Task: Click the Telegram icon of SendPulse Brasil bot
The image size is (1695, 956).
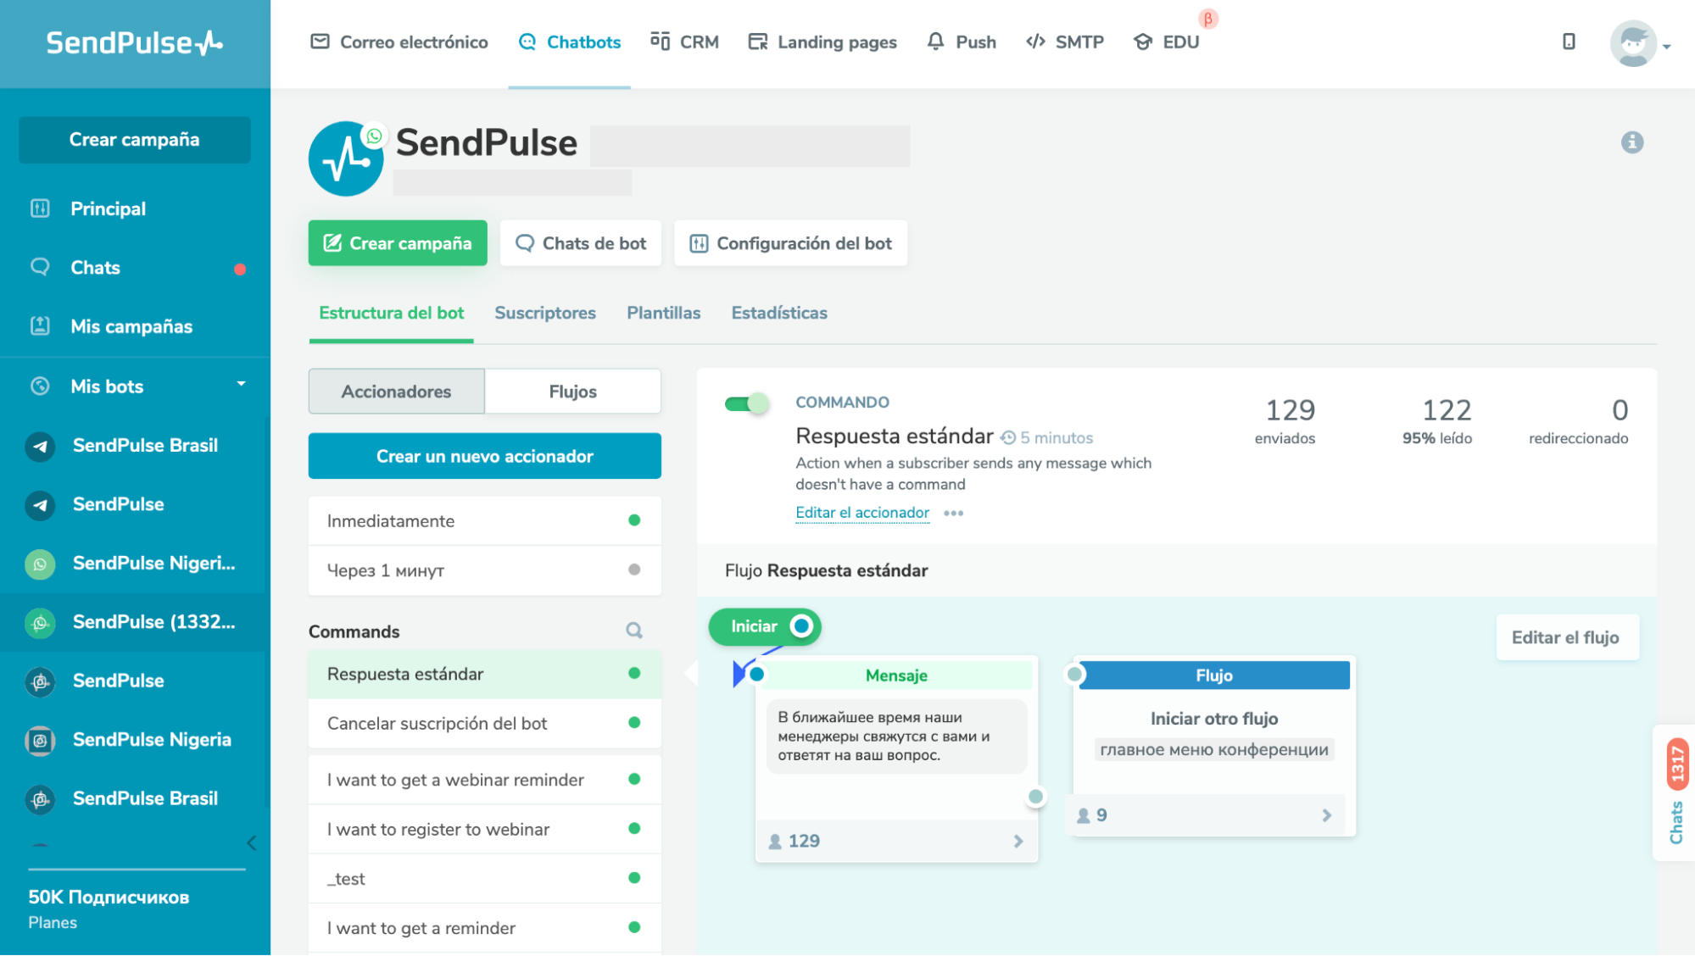Action: click(x=40, y=446)
